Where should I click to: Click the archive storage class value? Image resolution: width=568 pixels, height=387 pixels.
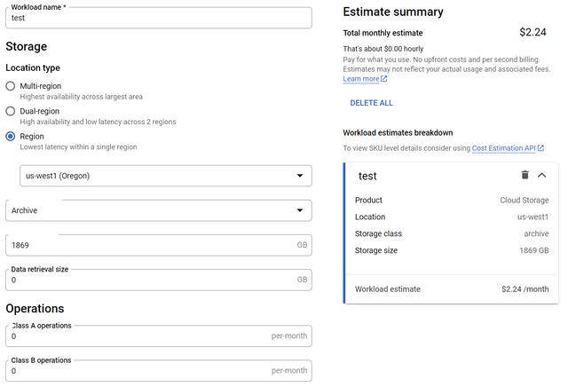pos(536,233)
